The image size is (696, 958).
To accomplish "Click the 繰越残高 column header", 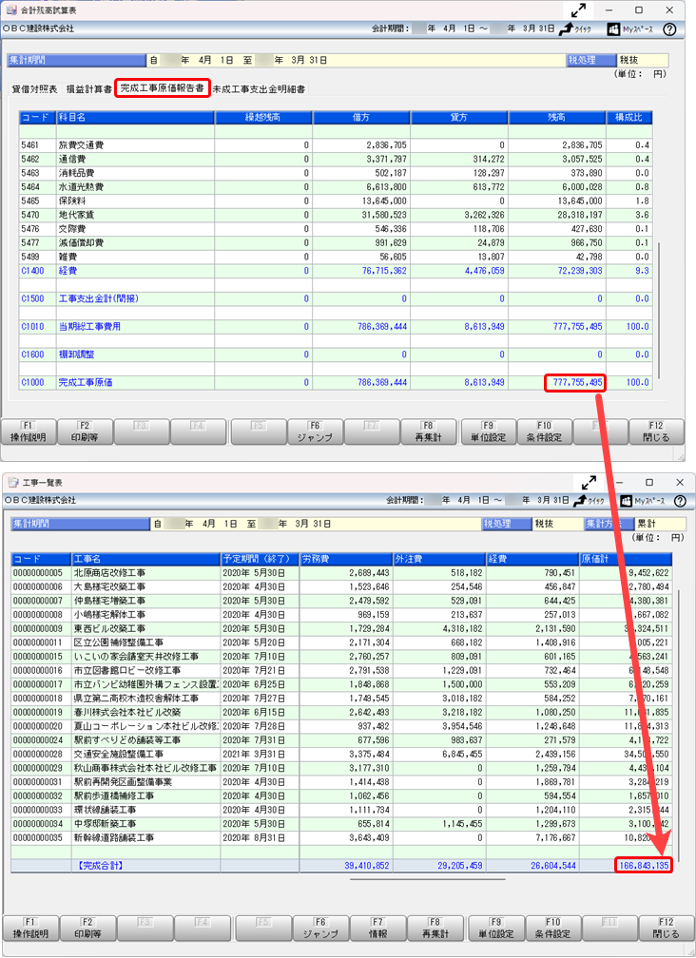I will coord(263,117).
